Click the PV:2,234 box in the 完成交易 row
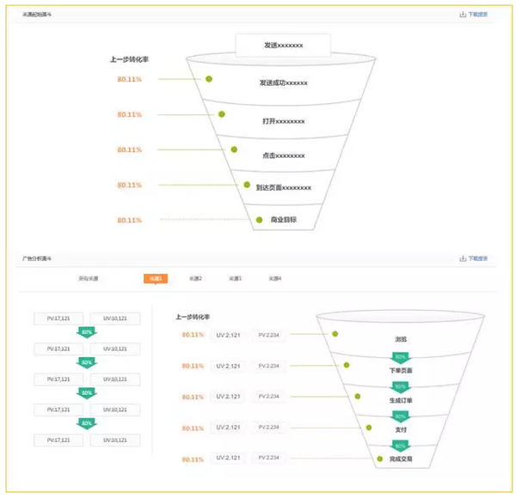Viewport: 516px width, 498px height. tap(268, 458)
